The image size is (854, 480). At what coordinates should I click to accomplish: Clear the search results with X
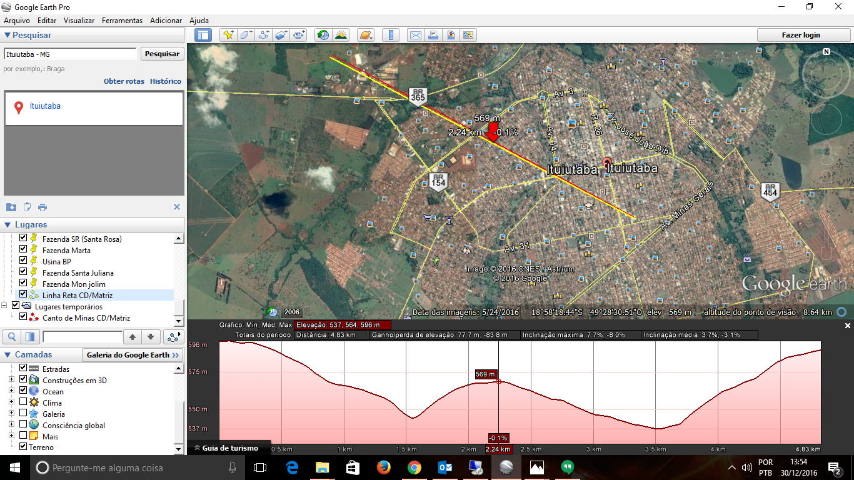(x=177, y=207)
